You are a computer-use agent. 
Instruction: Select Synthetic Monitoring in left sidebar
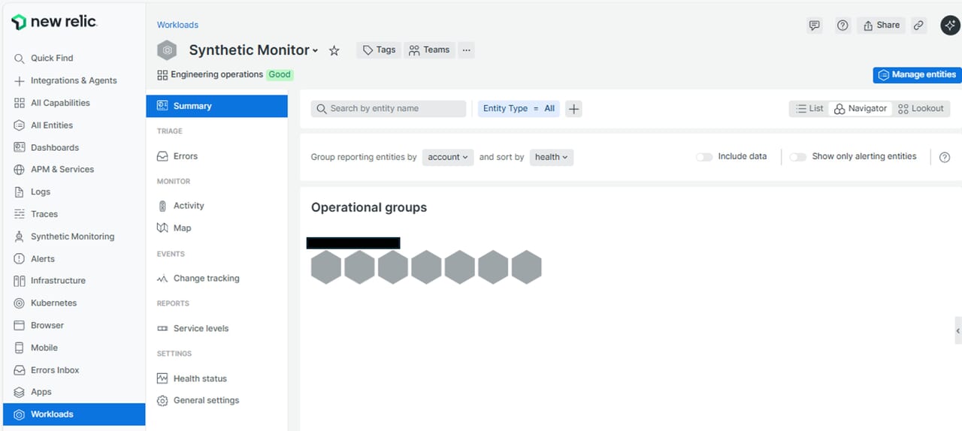coord(72,237)
